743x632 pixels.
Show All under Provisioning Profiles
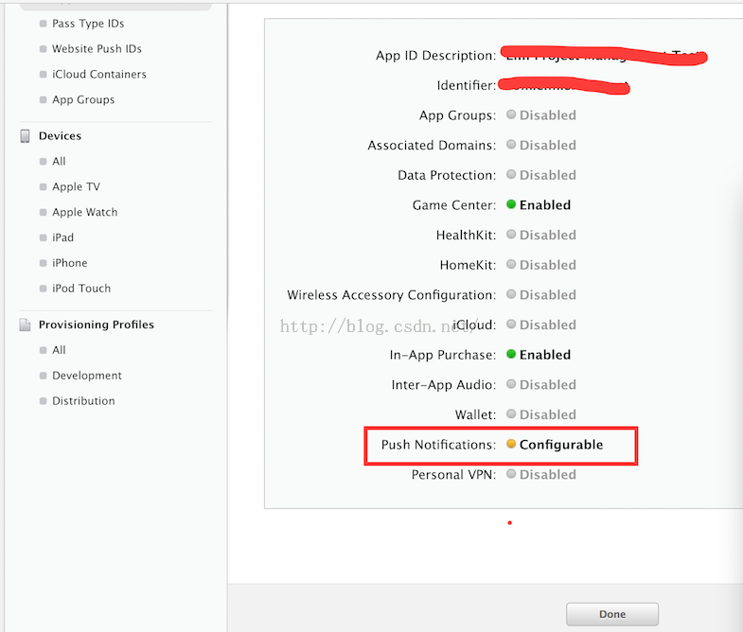pos(59,350)
